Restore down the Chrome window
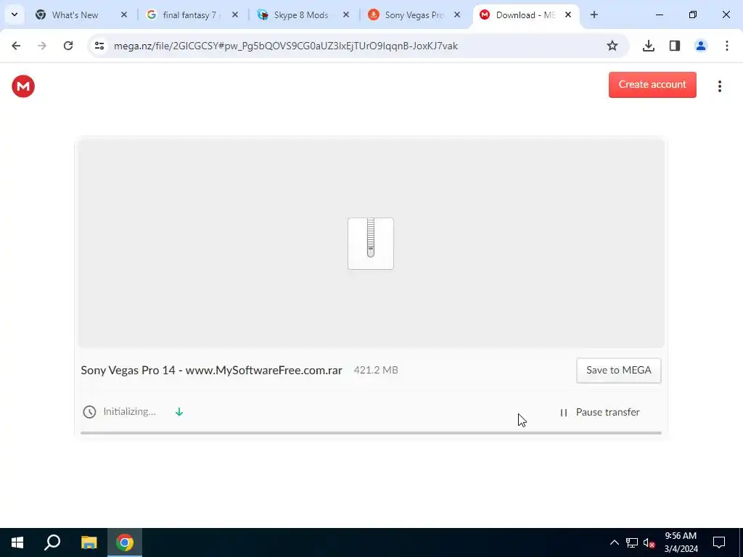 coord(693,15)
